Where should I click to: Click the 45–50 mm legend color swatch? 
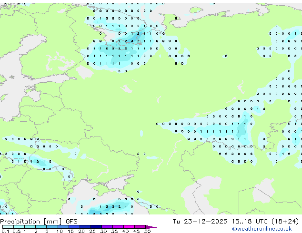[x=140, y=227]
